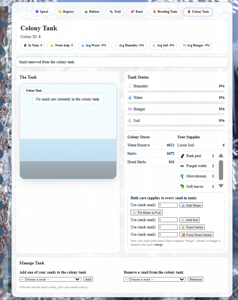
Task: Select the Bond tab
Action: tap(136, 12)
